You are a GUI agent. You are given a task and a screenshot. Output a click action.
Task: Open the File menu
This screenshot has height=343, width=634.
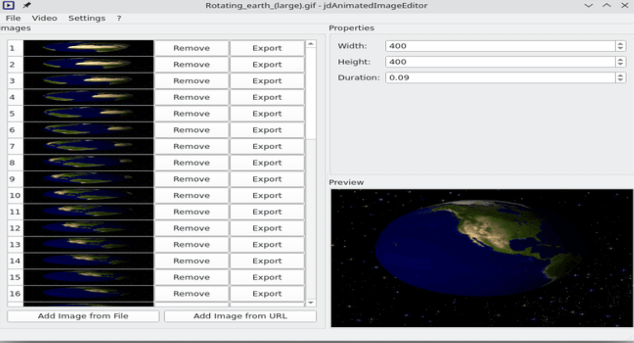[13, 18]
